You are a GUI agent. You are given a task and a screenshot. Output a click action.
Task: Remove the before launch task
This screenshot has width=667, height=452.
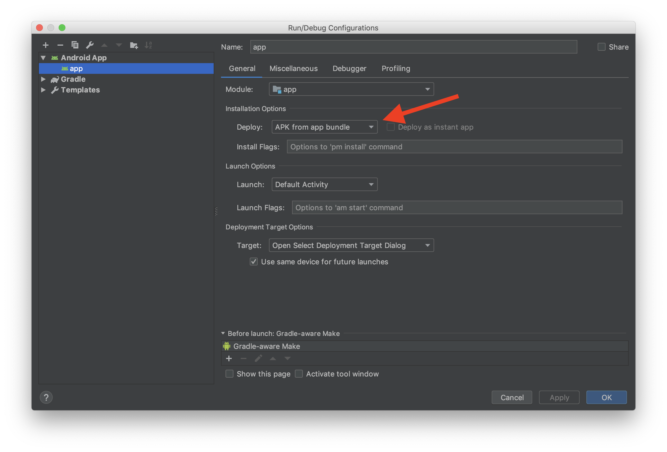click(x=243, y=358)
